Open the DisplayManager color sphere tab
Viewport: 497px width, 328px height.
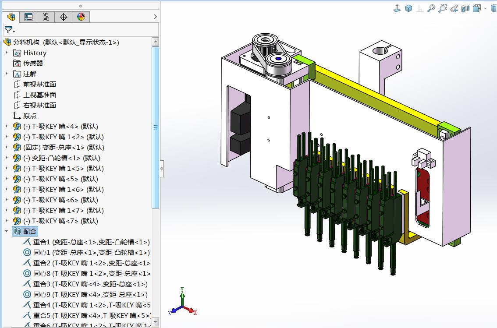(x=81, y=17)
